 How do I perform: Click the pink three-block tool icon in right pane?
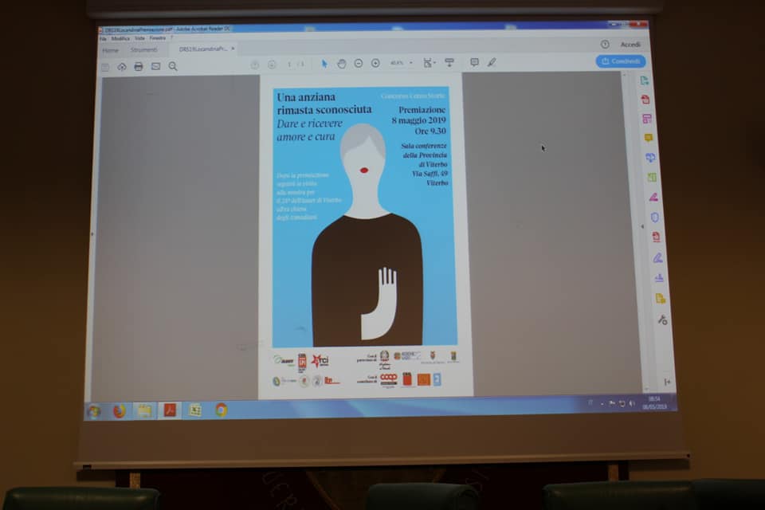647,119
